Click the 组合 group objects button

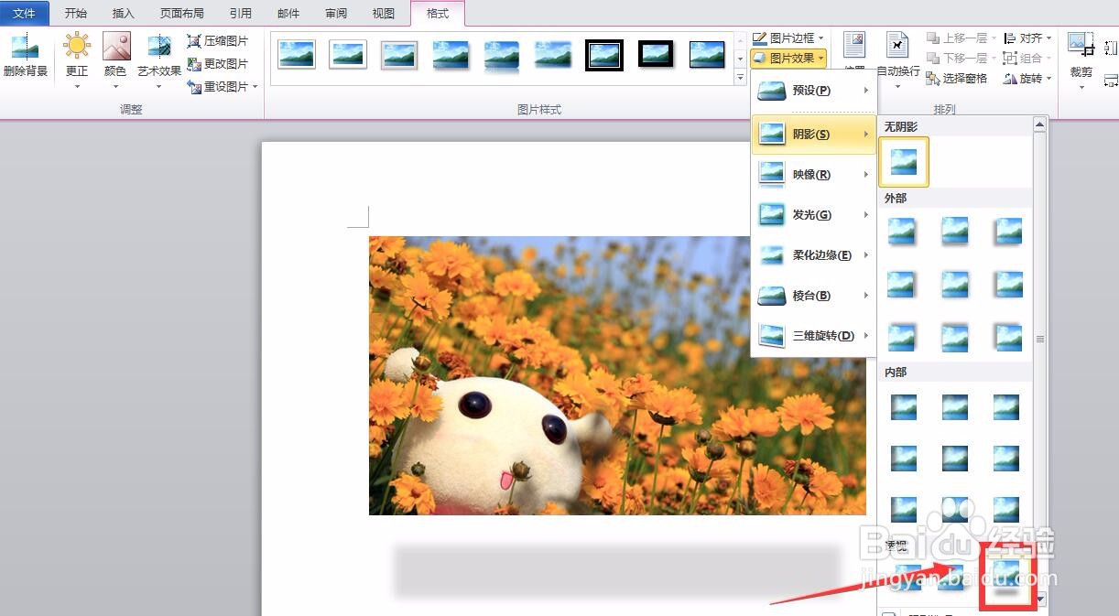pos(1027,58)
